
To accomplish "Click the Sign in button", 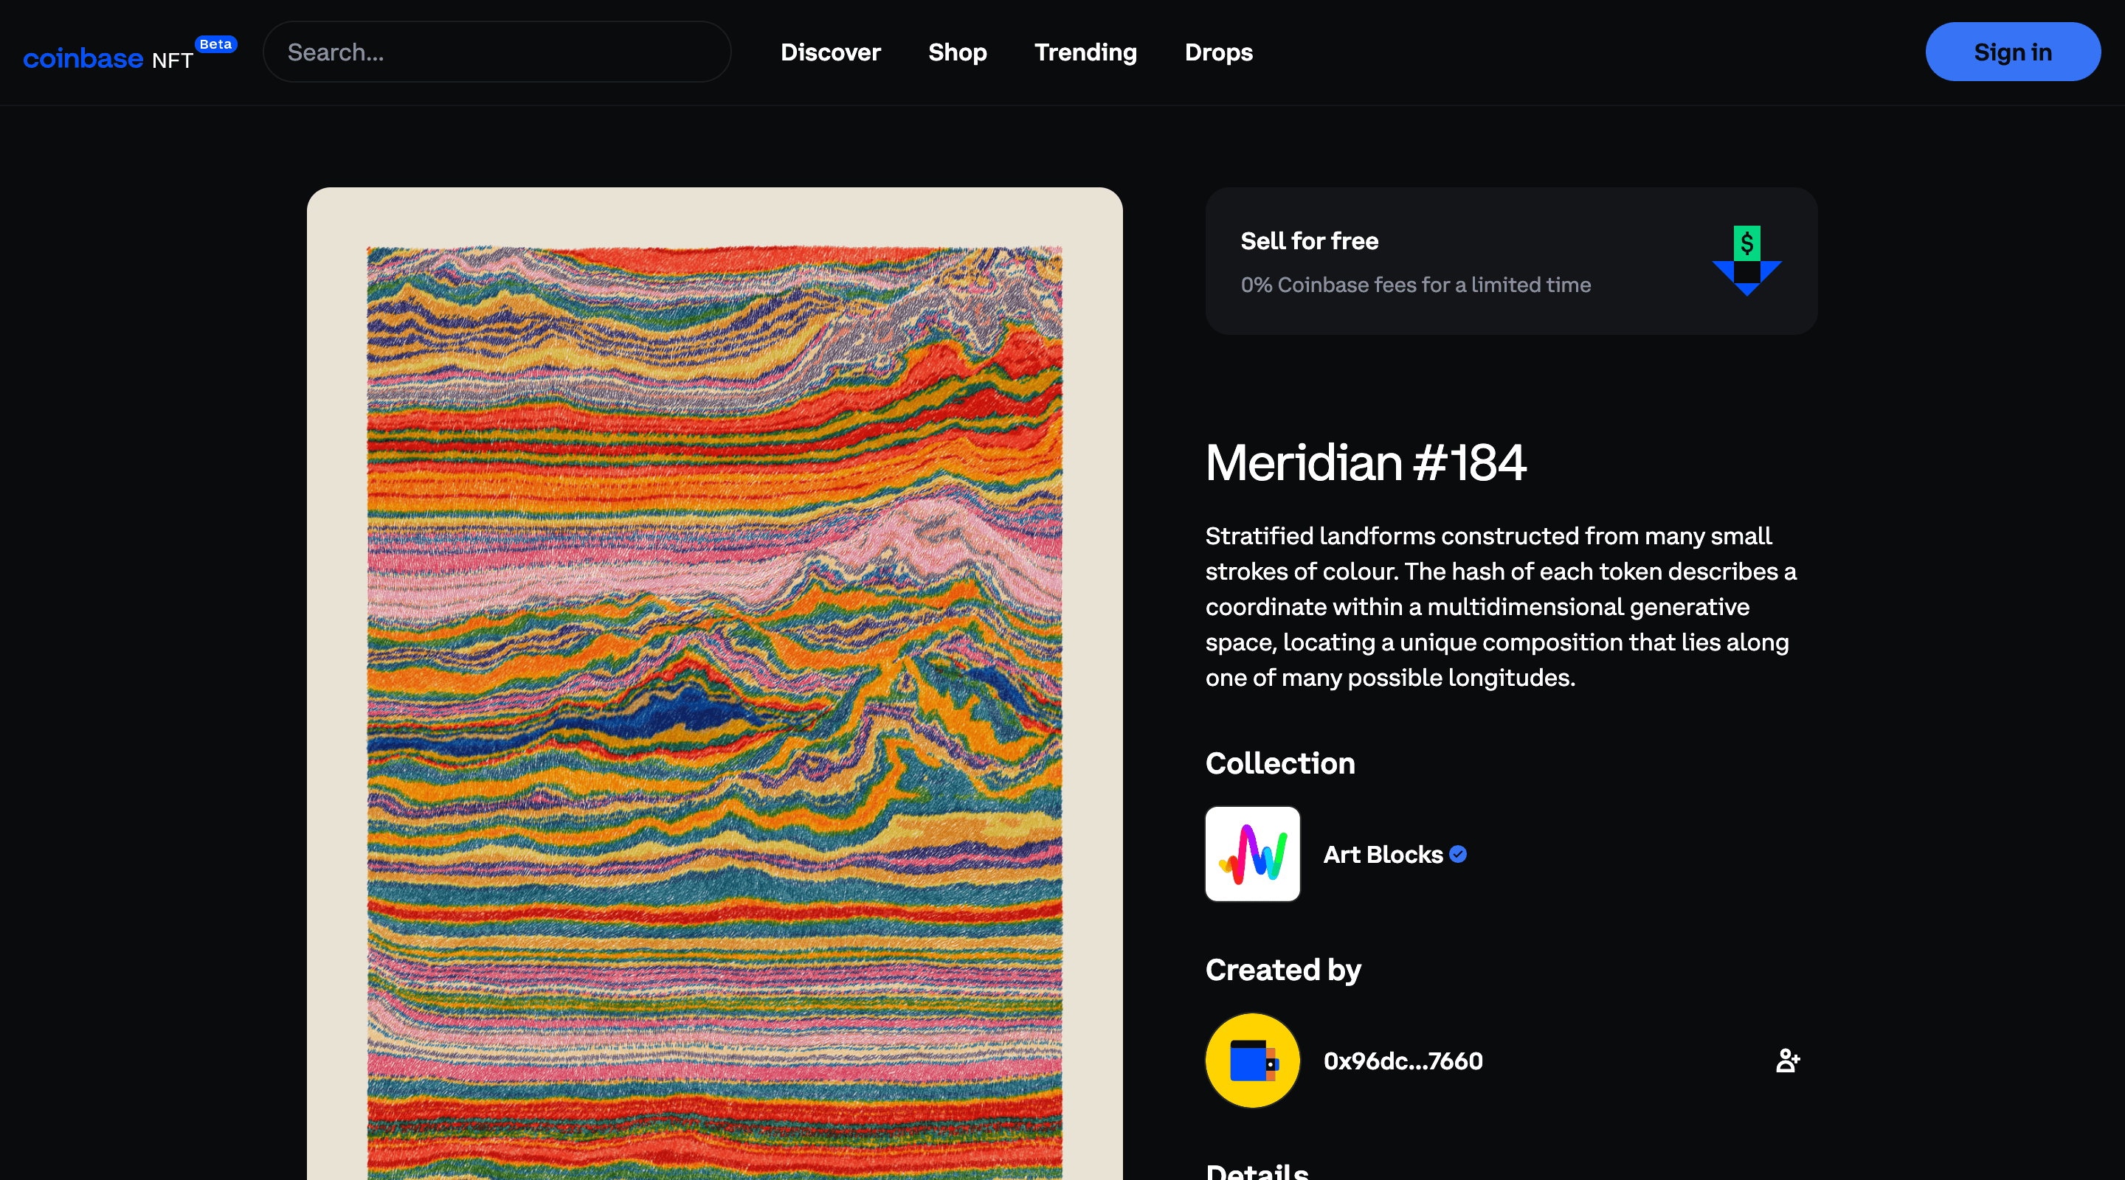I will (x=2013, y=51).
